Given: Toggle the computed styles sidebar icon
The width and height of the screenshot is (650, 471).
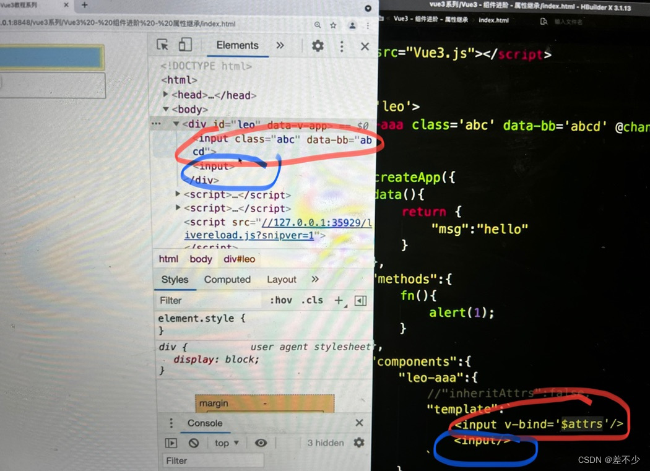Looking at the screenshot, I should pyautogui.click(x=360, y=301).
